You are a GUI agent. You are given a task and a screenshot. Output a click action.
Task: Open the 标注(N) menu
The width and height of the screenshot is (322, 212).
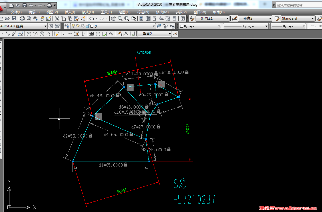pos(143,12)
